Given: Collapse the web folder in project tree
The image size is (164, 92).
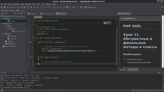Looking at the screenshot, I should click(3, 34).
